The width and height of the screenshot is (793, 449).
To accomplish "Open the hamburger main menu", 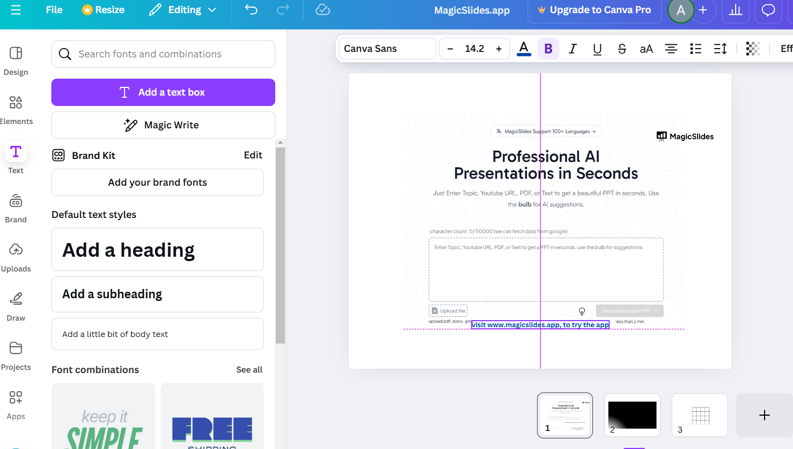I will [x=16, y=10].
